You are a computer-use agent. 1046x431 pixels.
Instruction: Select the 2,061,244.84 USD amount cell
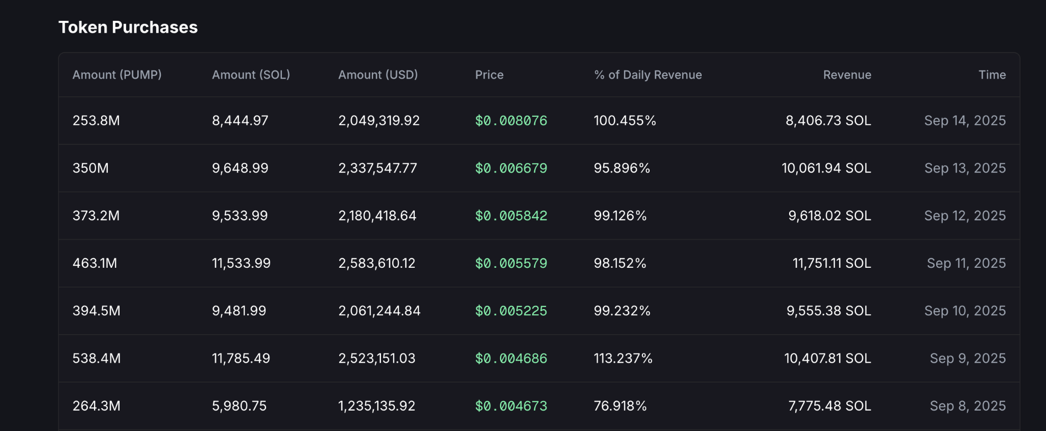[x=379, y=311]
